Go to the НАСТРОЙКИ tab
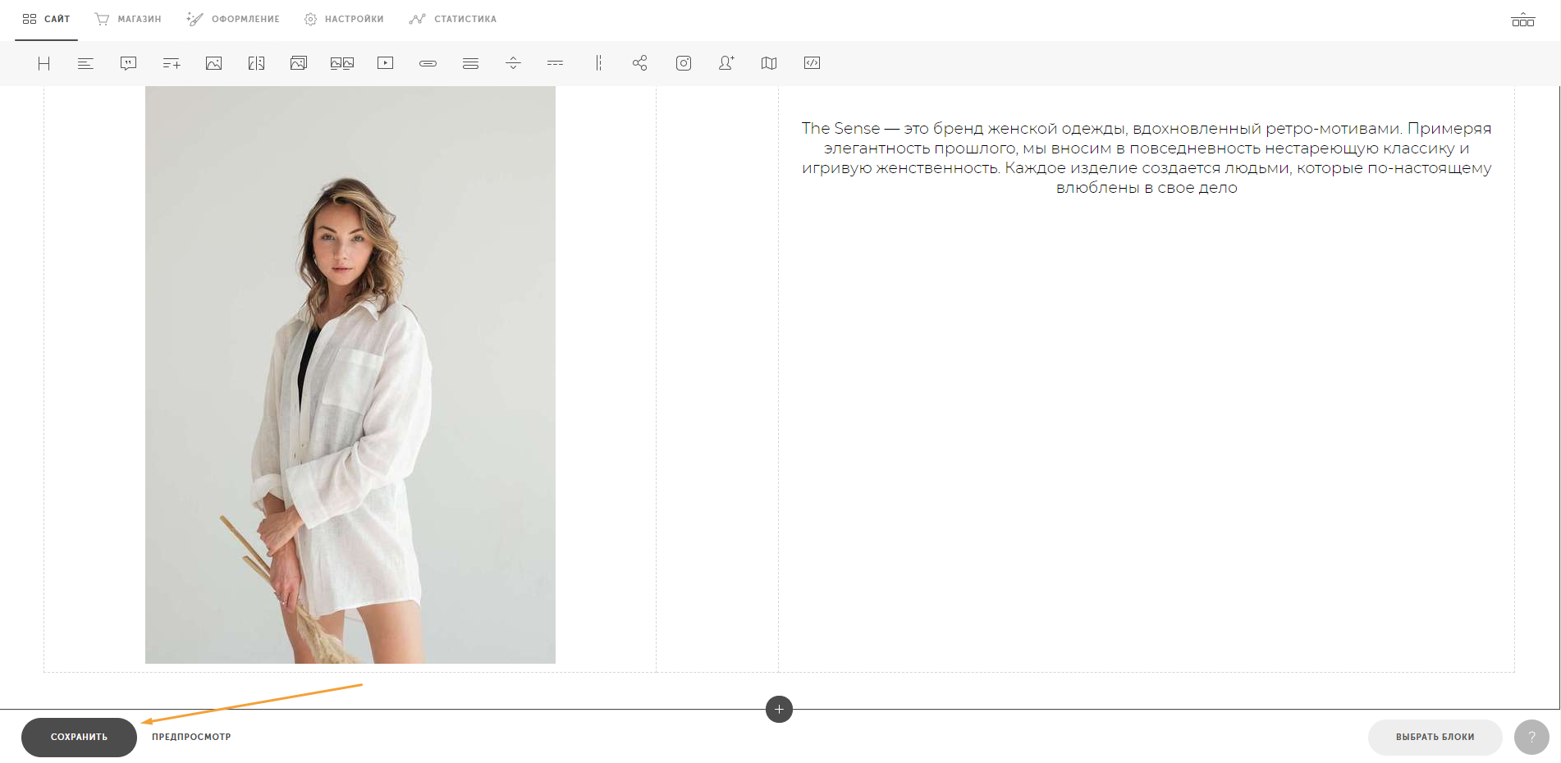Screen dimensions: 1561x763 [x=344, y=19]
